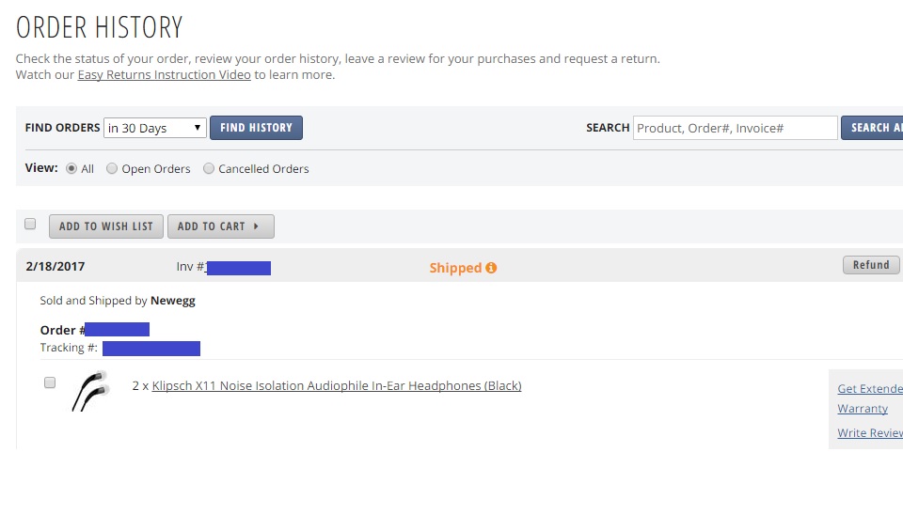Click the Shipped status text

point(455,268)
